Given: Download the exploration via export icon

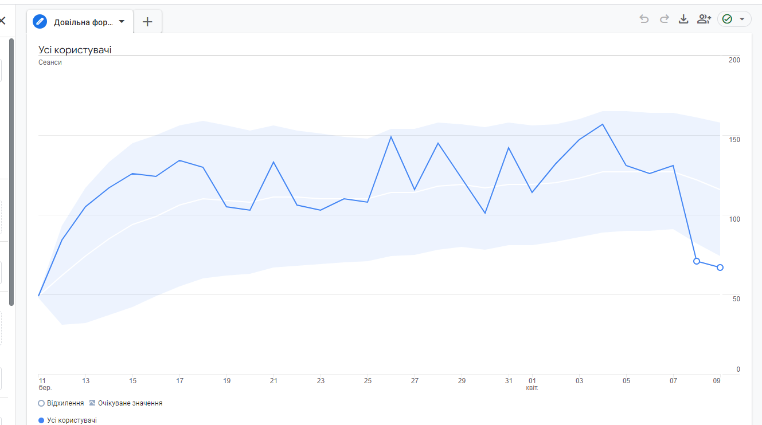Looking at the screenshot, I should click(683, 19).
